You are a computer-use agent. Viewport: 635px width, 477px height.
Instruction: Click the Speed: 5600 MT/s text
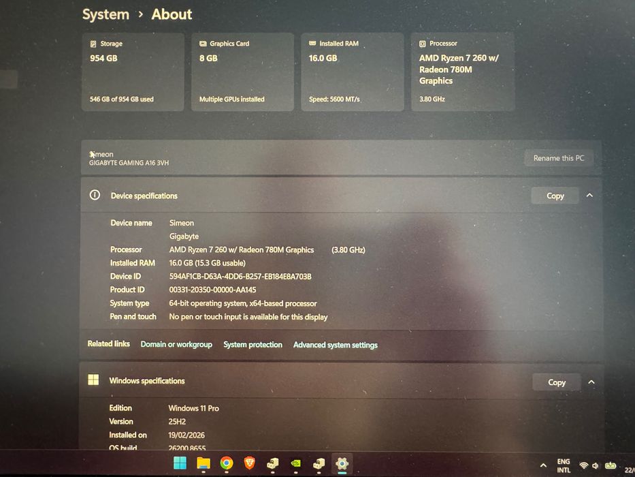tap(334, 99)
